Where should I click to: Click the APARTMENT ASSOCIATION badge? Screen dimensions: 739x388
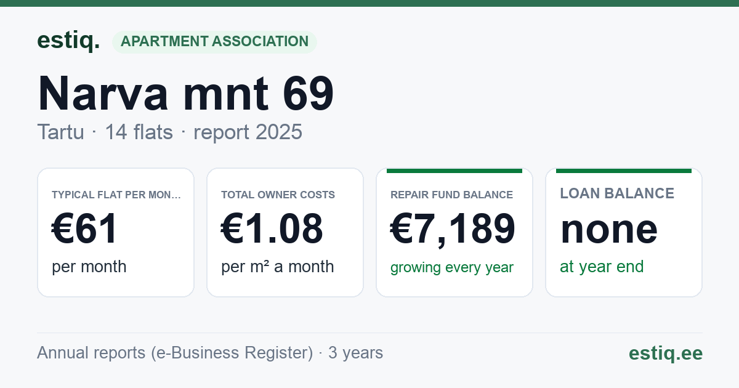pos(214,42)
